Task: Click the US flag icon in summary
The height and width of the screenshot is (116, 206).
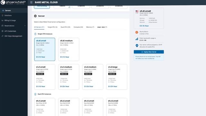Action: pos(137,11)
